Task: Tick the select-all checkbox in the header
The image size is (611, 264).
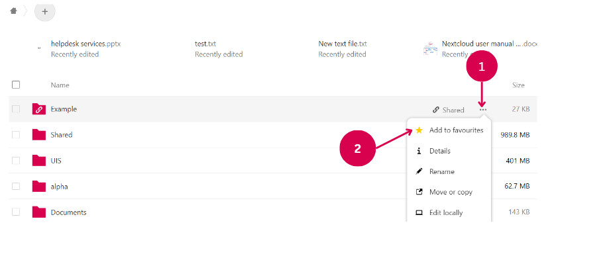Action: tap(16, 85)
